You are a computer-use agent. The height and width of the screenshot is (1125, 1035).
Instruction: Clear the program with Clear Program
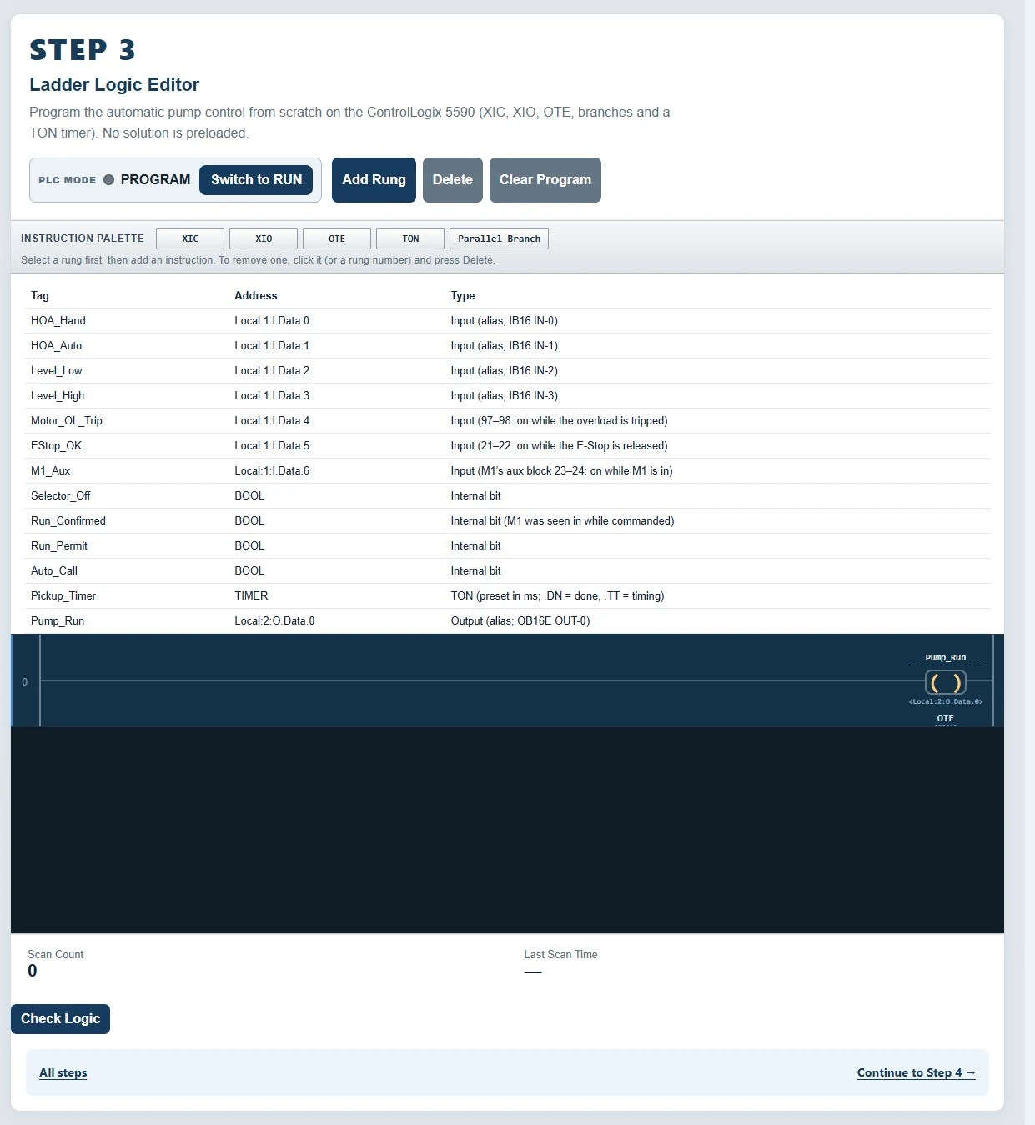click(x=545, y=180)
